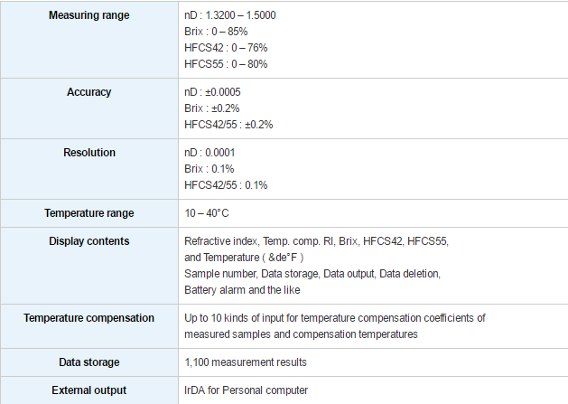Select the nD ±0.0005 accuracy value
Image resolution: width=568 pixels, height=404 pixels.
pos(212,92)
